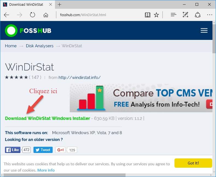Select the Download WinDirStat tab
Screen dimensions: 216x177
click(x=27, y=4)
